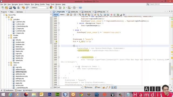Open the Tools menu
Viewport: 173px width, 97px height.
pos(52,4)
